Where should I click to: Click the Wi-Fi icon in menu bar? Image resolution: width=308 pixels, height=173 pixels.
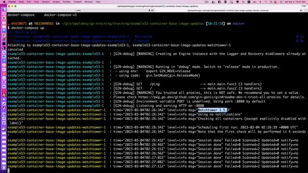click(266, 2)
